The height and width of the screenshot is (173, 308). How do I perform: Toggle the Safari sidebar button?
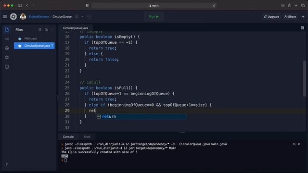click(20, 5)
